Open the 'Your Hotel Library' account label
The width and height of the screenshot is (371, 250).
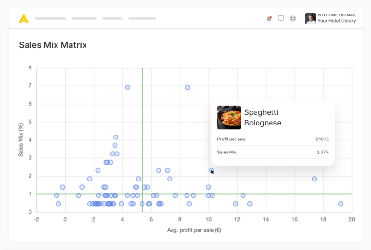pos(337,21)
